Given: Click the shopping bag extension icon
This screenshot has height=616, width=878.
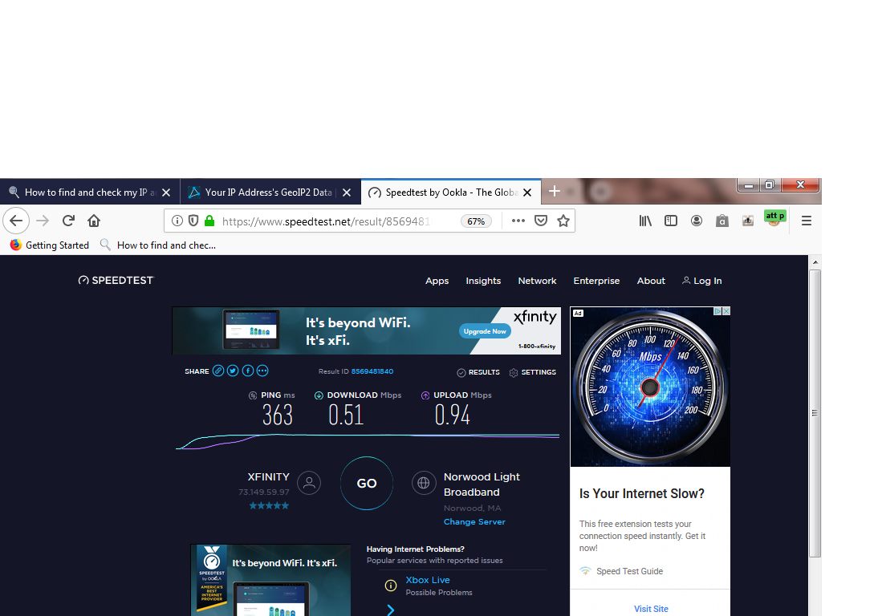Looking at the screenshot, I should coord(722,221).
